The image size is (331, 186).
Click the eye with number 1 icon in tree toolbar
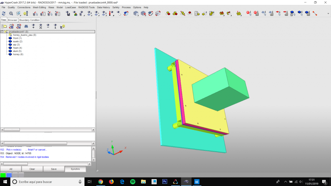(x=55, y=26)
